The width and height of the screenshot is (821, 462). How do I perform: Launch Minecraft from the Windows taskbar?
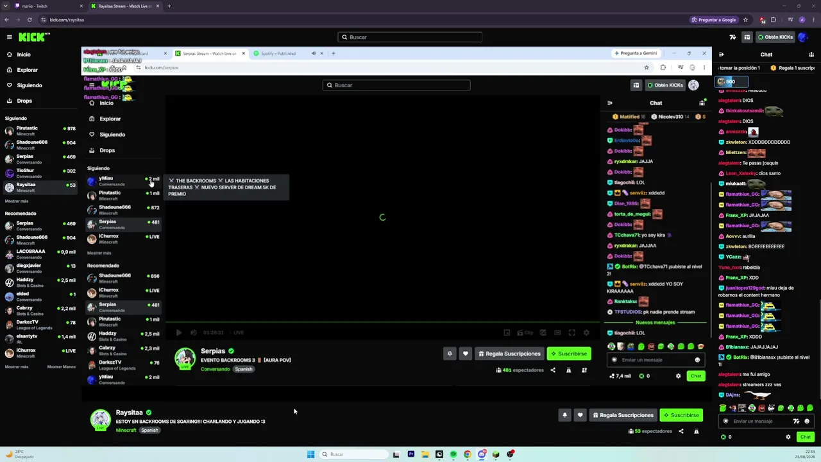click(496, 454)
